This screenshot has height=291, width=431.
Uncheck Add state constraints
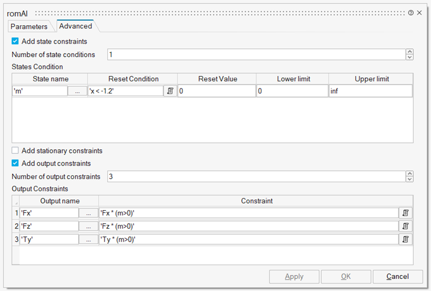coord(15,41)
